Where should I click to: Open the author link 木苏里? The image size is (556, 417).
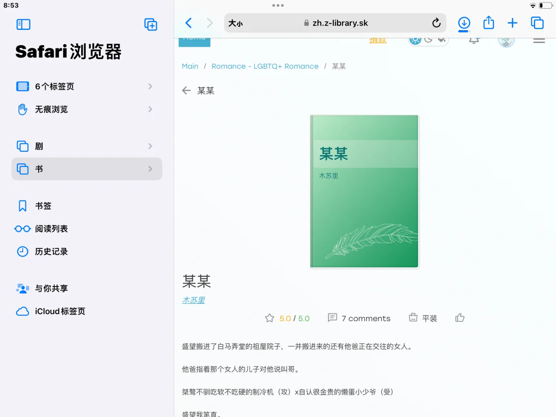tap(193, 300)
